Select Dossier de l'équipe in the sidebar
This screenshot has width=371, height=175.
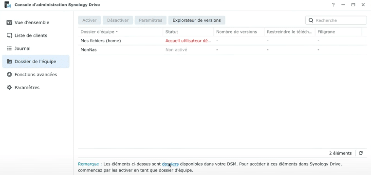[x=36, y=62]
